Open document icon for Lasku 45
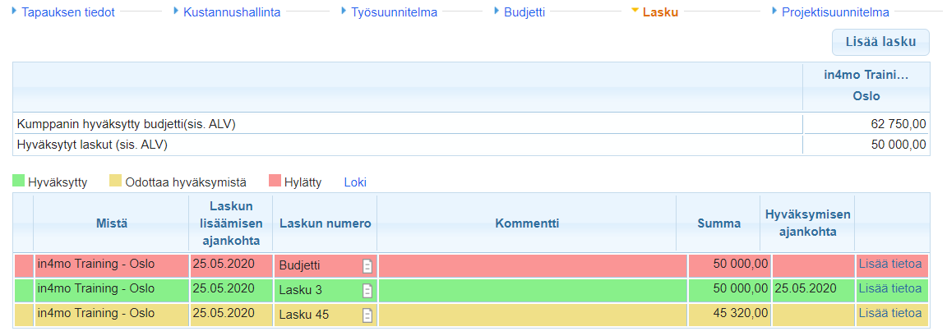Screen dimensions: 947x336 click(x=367, y=315)
